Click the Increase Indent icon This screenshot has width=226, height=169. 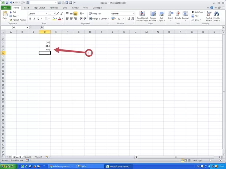85,19
